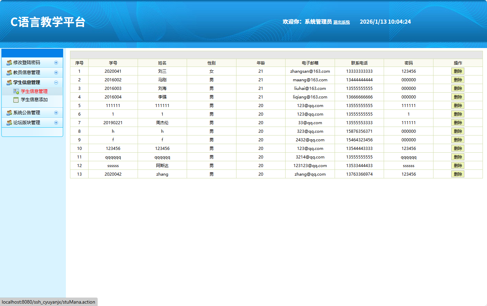Collapse the 学生信息管理 section with minus icon
This screenshot has width=487, height=306.
[56, 83]
